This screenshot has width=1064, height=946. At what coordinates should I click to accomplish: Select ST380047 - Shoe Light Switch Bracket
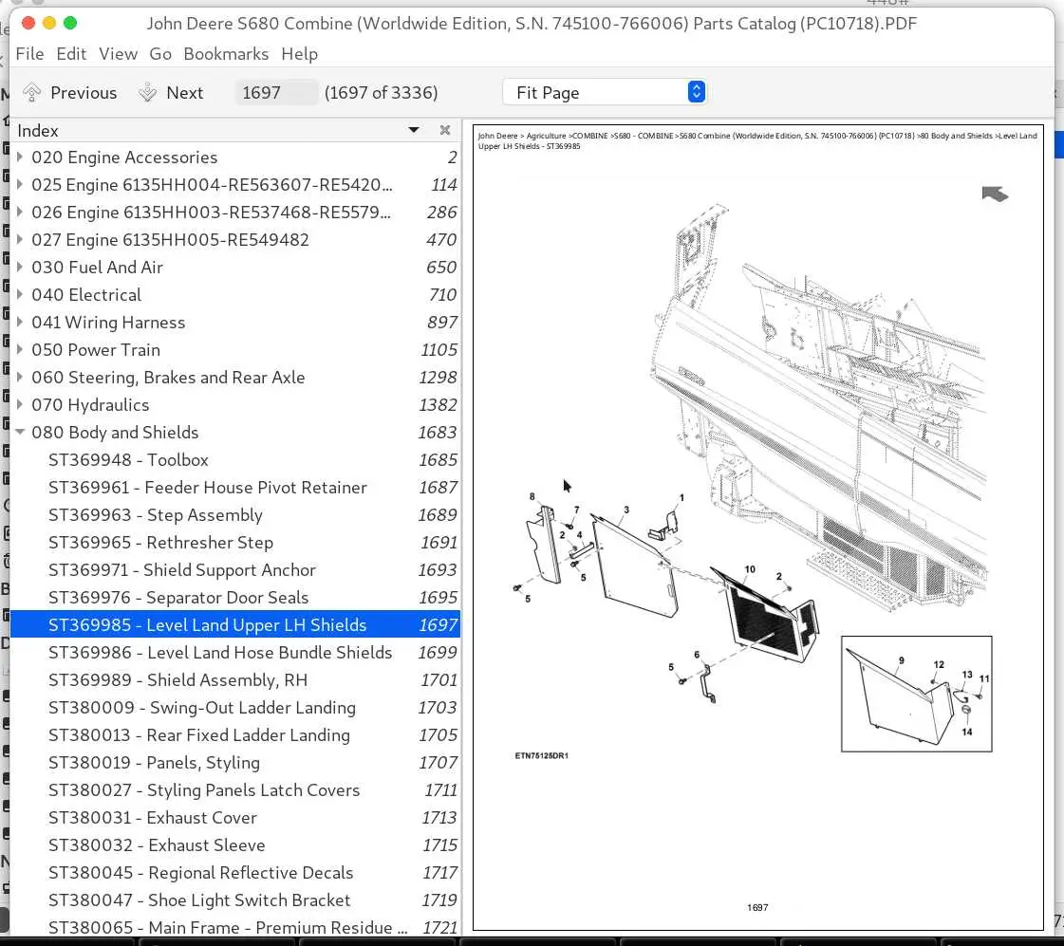(x=234, y=900)
